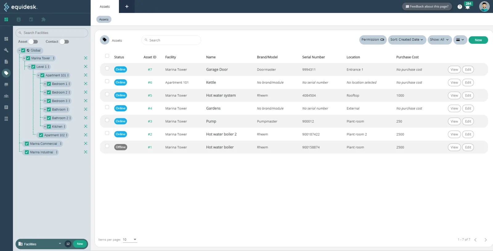Focus on Marina Tower using locate icon
Viewport: 493px width, 251px height.
(x=86, y=58)
